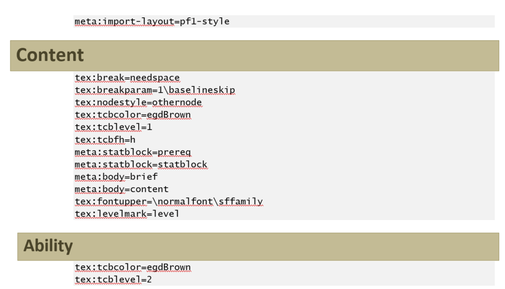Select the Content heading
This screenshot has height=289, width=505.
[50, 55]
